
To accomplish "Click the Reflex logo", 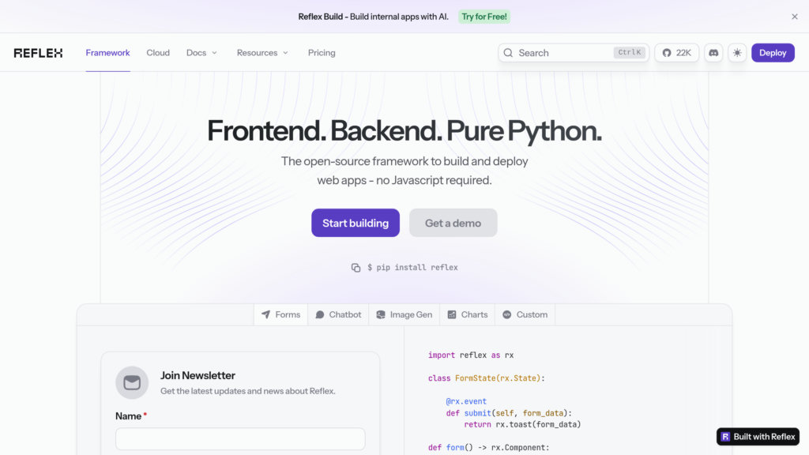I will pos(38,53).
